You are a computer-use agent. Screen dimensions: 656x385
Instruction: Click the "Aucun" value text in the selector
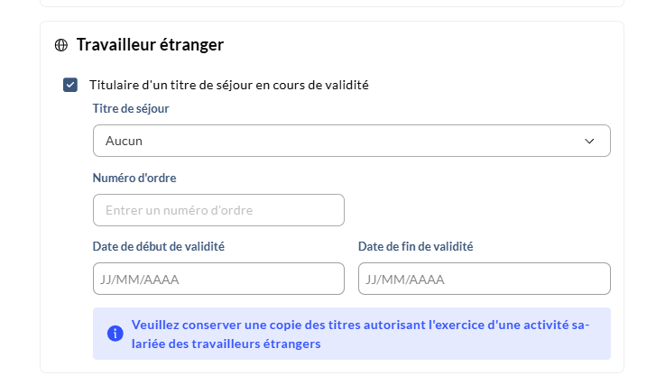tap(124, 142)
